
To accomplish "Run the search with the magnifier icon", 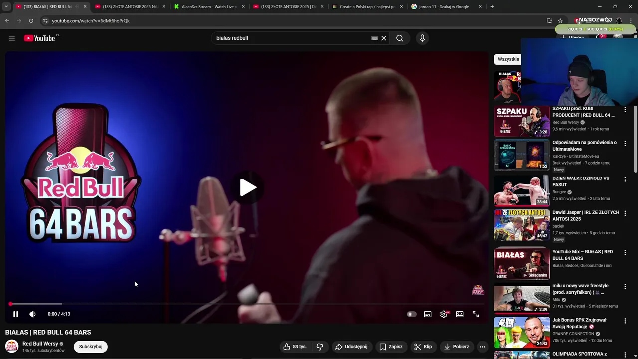I will pyautogui.click(x=400, y=38).
